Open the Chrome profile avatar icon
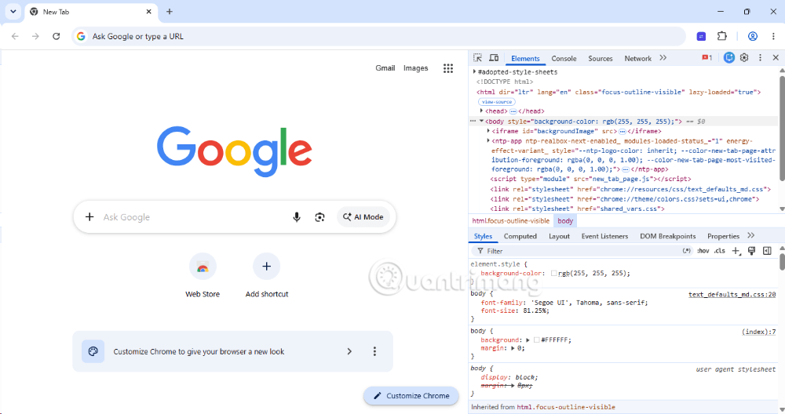 pyautogui.click(x=753, y=36)
